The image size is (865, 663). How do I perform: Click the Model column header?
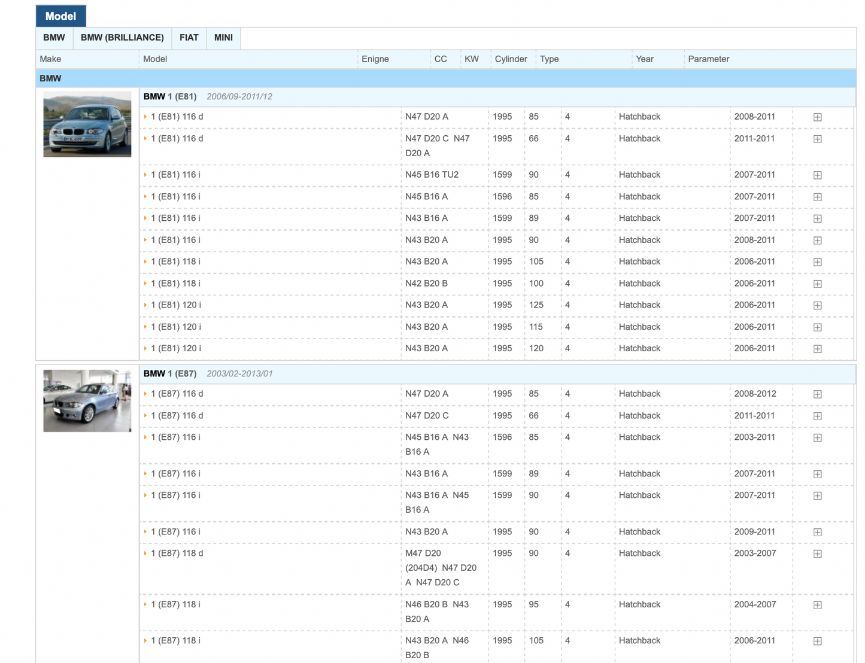coord(155,59)
